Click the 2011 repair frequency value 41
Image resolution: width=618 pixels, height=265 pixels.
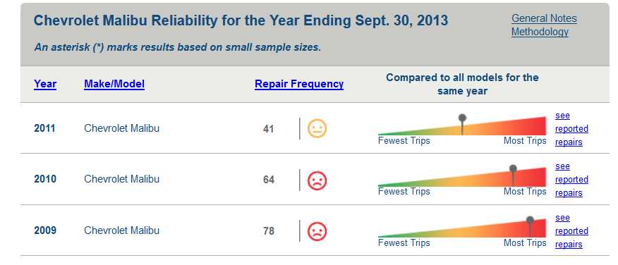point(268,129)
